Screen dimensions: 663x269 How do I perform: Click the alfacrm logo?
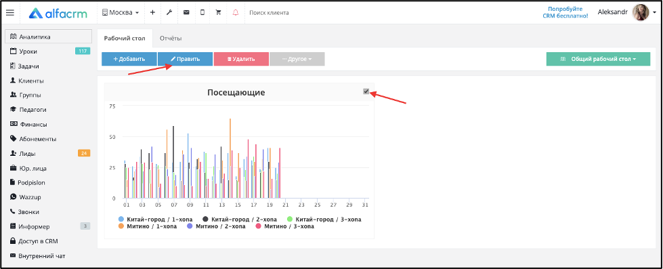[x=58, y=13]
